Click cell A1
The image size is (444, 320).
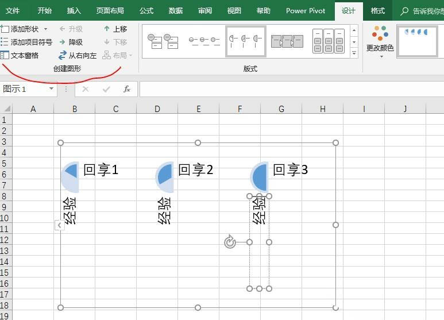pos(33,119)
